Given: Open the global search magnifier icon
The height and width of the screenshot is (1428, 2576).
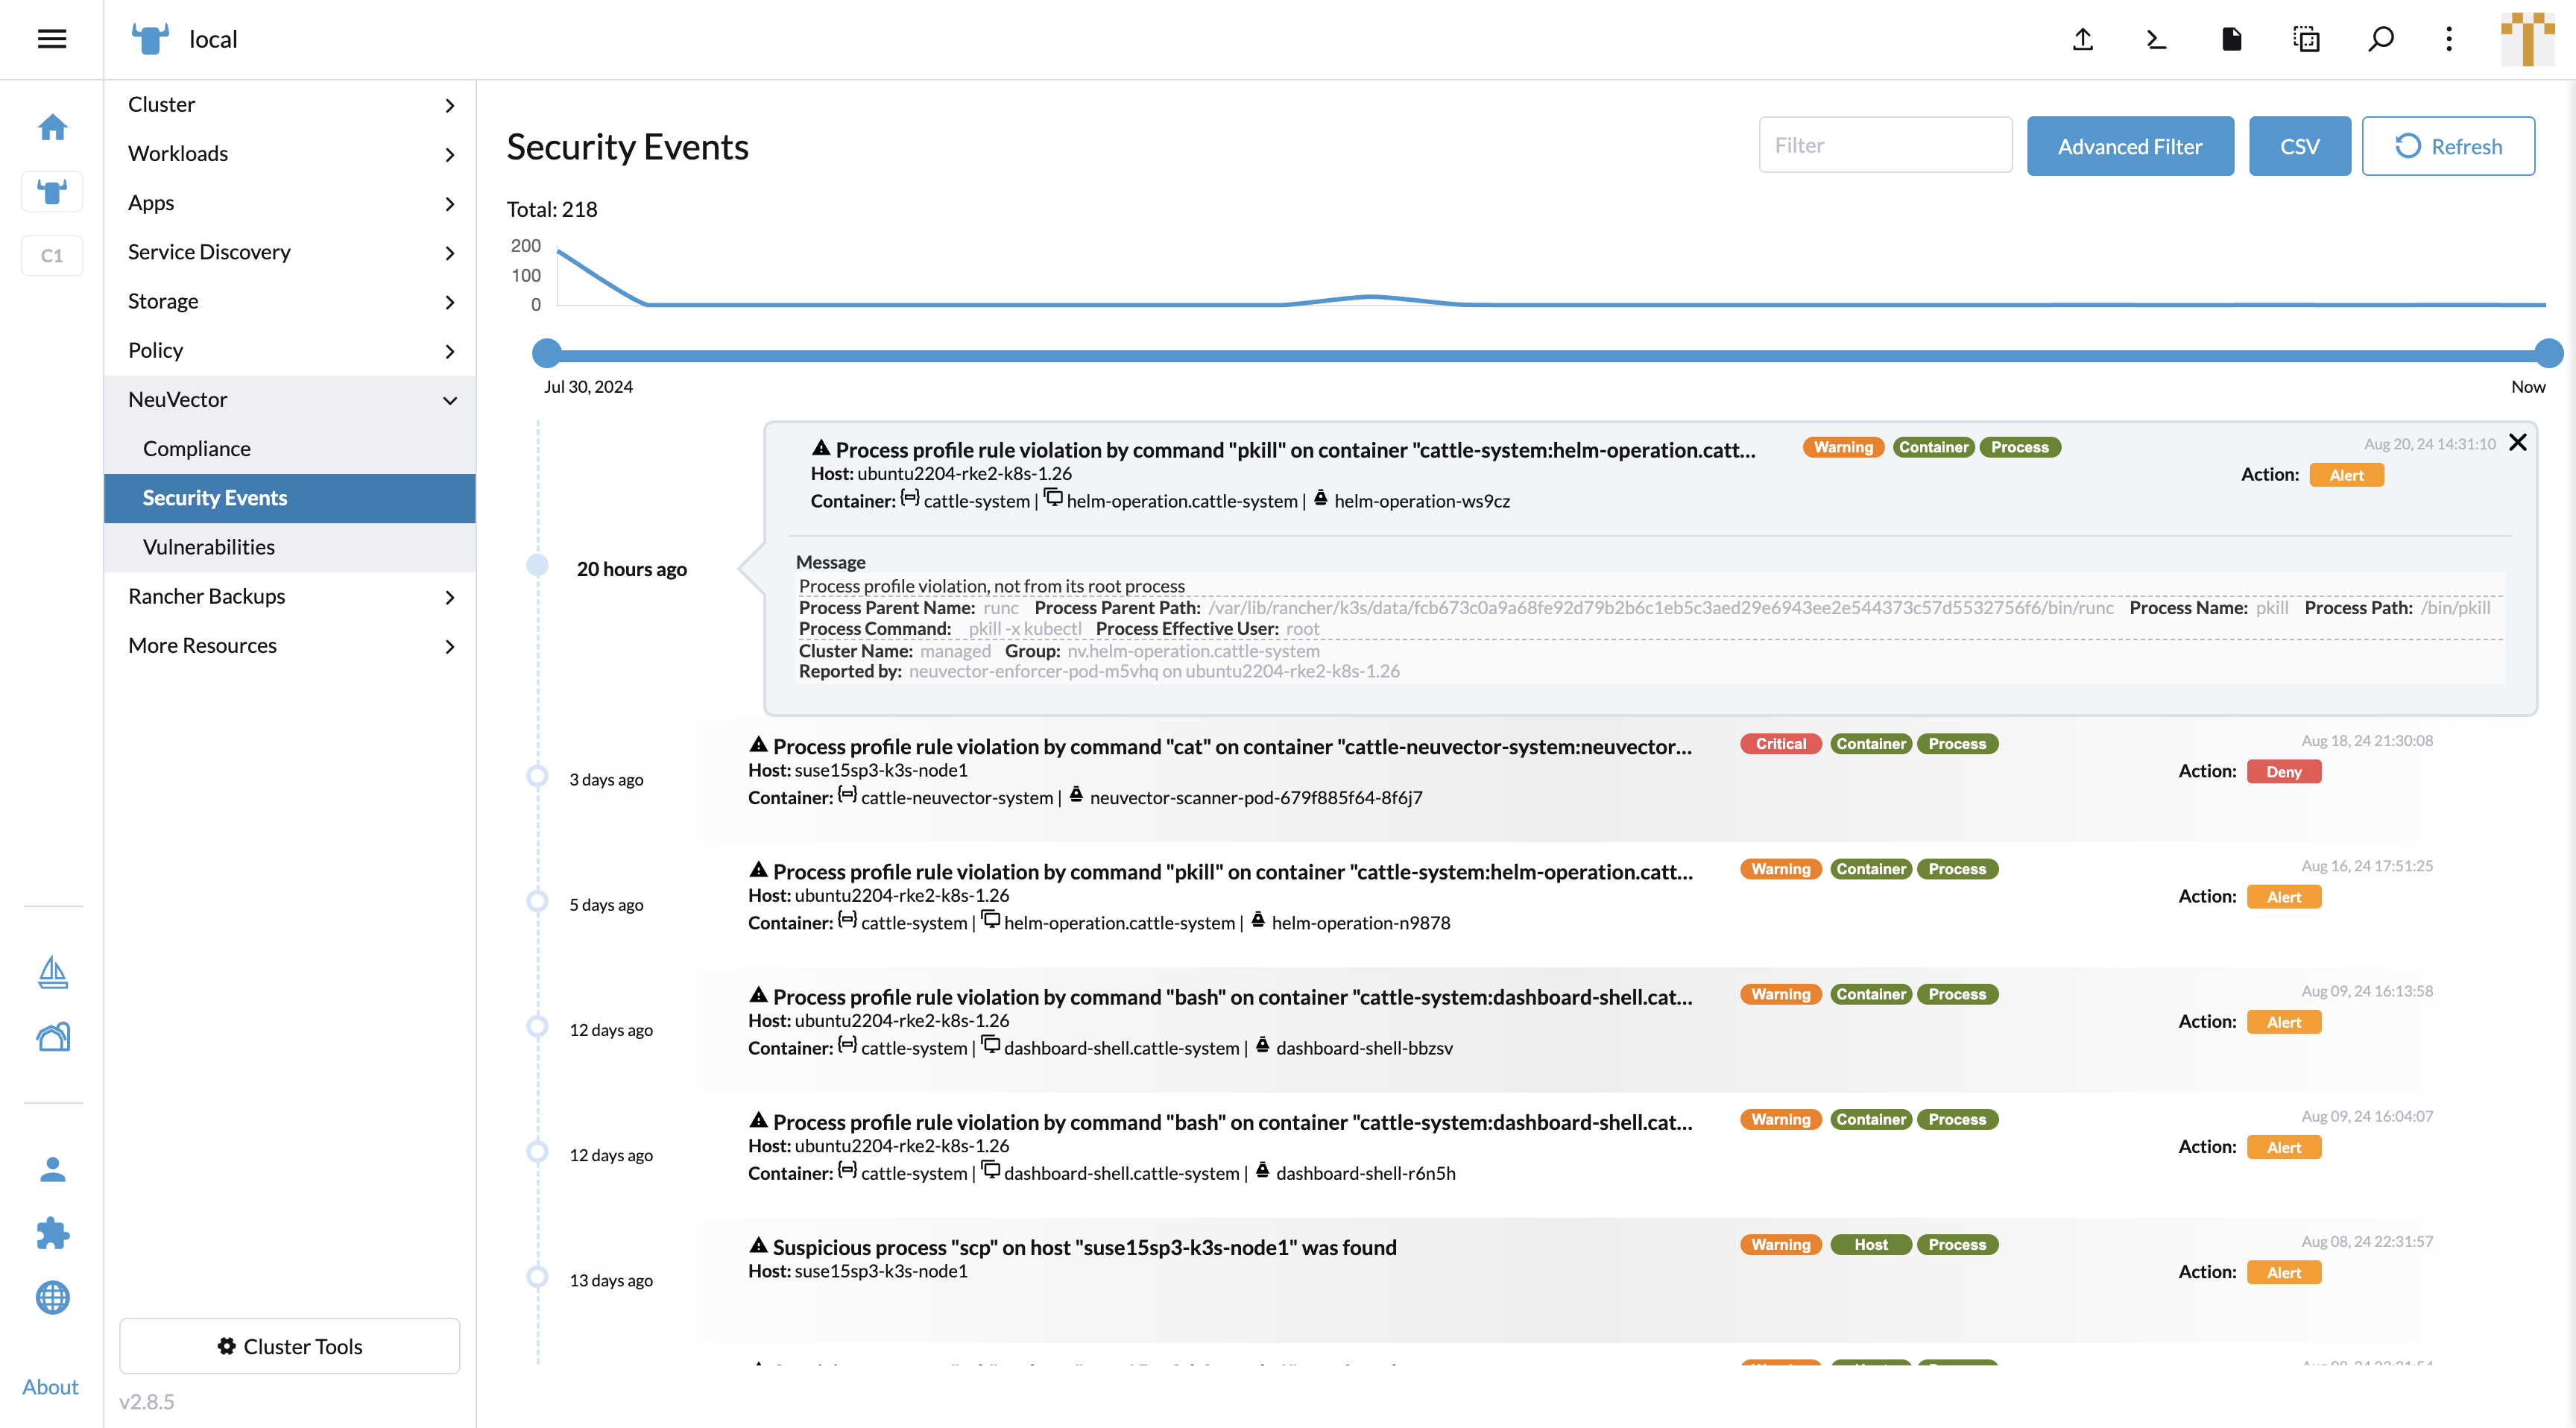Looking at the screenshot, I should tap(2381, 39).
